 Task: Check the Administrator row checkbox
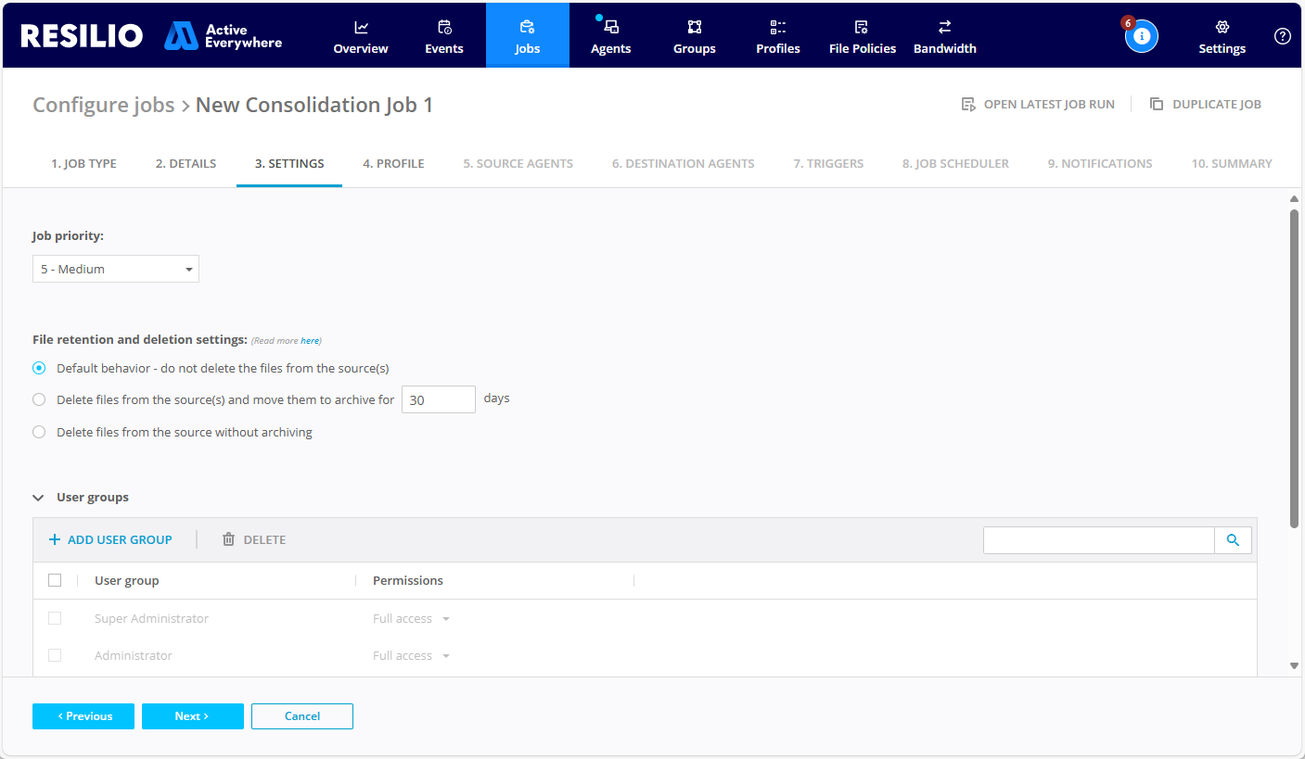55,655
